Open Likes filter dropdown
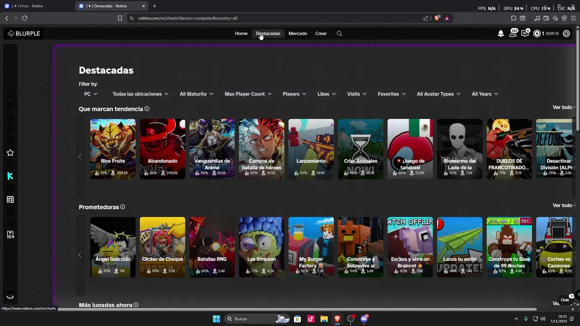The width and height of the screenshot is (580, 326). [x=327, y=94]
